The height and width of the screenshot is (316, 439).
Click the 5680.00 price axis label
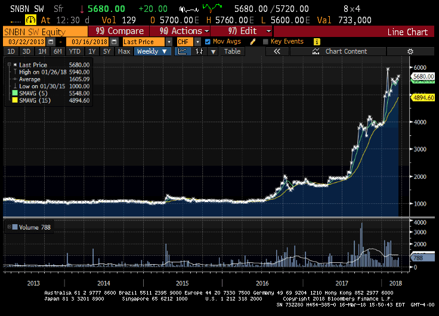pos(423,76)
